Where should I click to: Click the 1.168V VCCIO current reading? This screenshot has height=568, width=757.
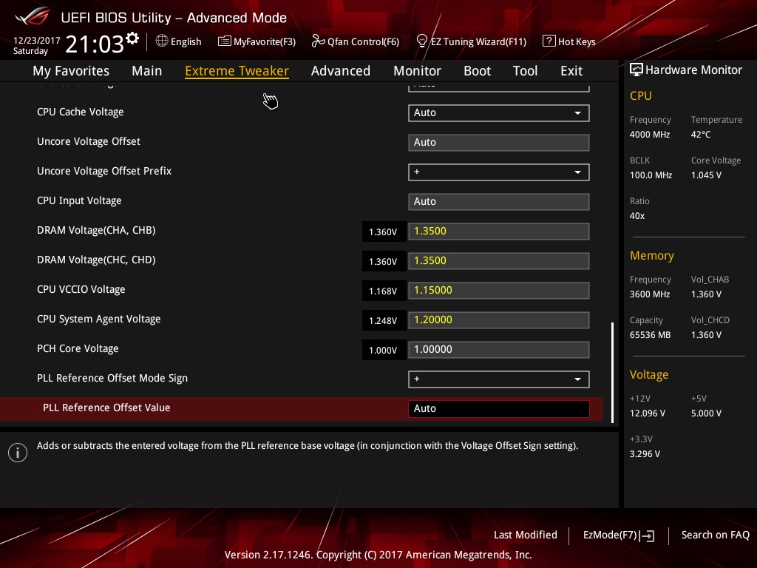[x=384, y=291]
